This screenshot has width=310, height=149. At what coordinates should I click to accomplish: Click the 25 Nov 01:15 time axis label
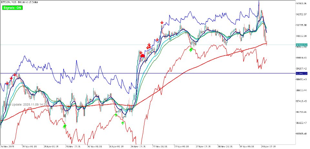[x=29, y=147]
